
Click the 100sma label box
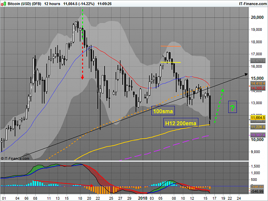163,111
